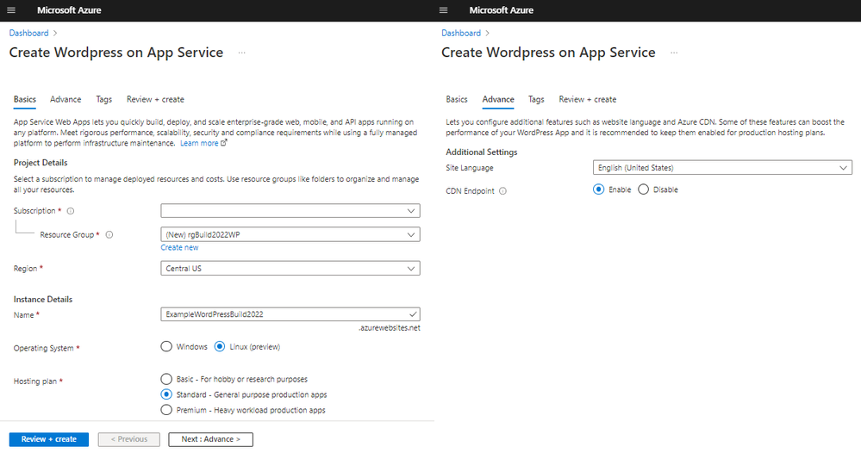
Task: Click the Resource Group info icon
Action: [x=109, y=235]
